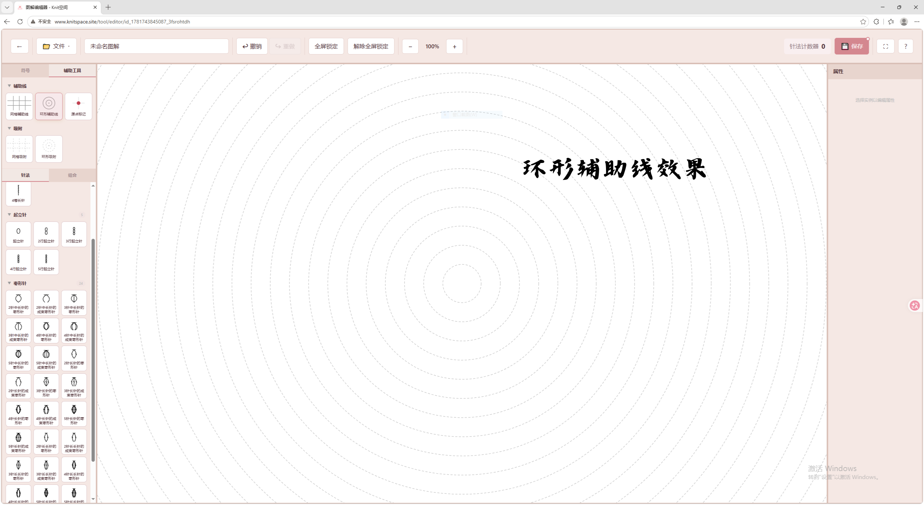Image resolution: width=924 pixels, height=505 pixels.
Task: Click the back arrow button in toolbar
Action: pos(19,46)
